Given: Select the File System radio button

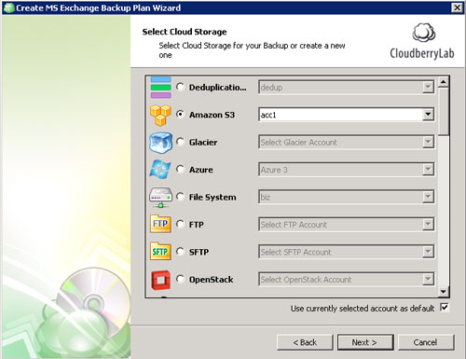Looking at the screenshot, I should tap(180, 197).
